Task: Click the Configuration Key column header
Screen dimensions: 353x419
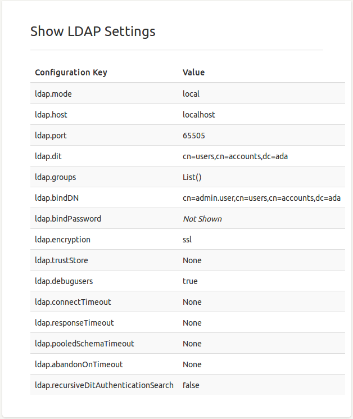Action: click(x=71, y=73)
